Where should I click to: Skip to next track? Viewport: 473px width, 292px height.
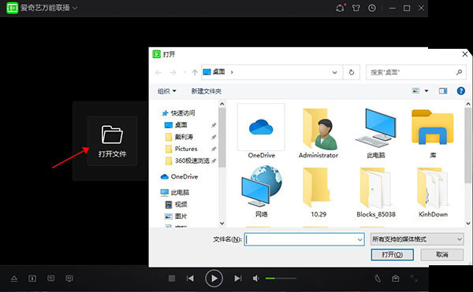[x=238, y=278]
